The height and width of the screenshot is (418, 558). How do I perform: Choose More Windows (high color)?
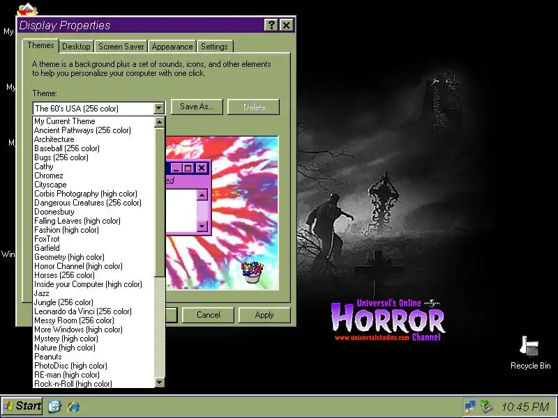(x=93, y=330)
